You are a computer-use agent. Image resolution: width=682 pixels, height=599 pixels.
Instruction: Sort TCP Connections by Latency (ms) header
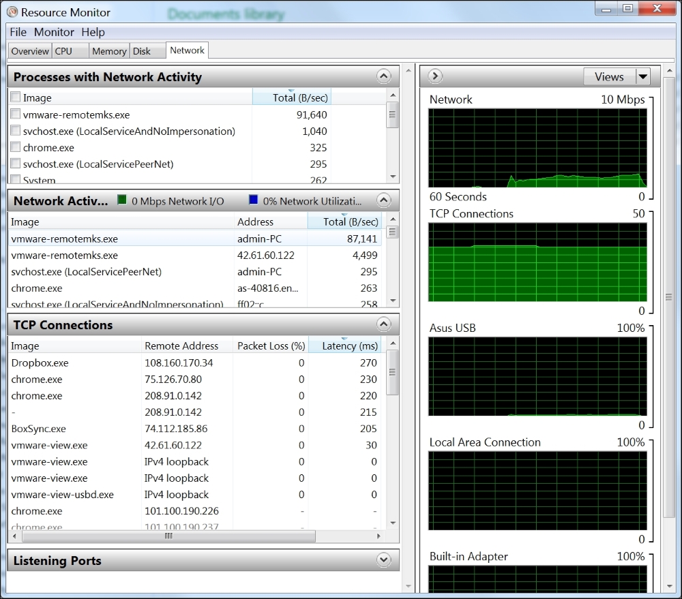(x=344, y=345)
